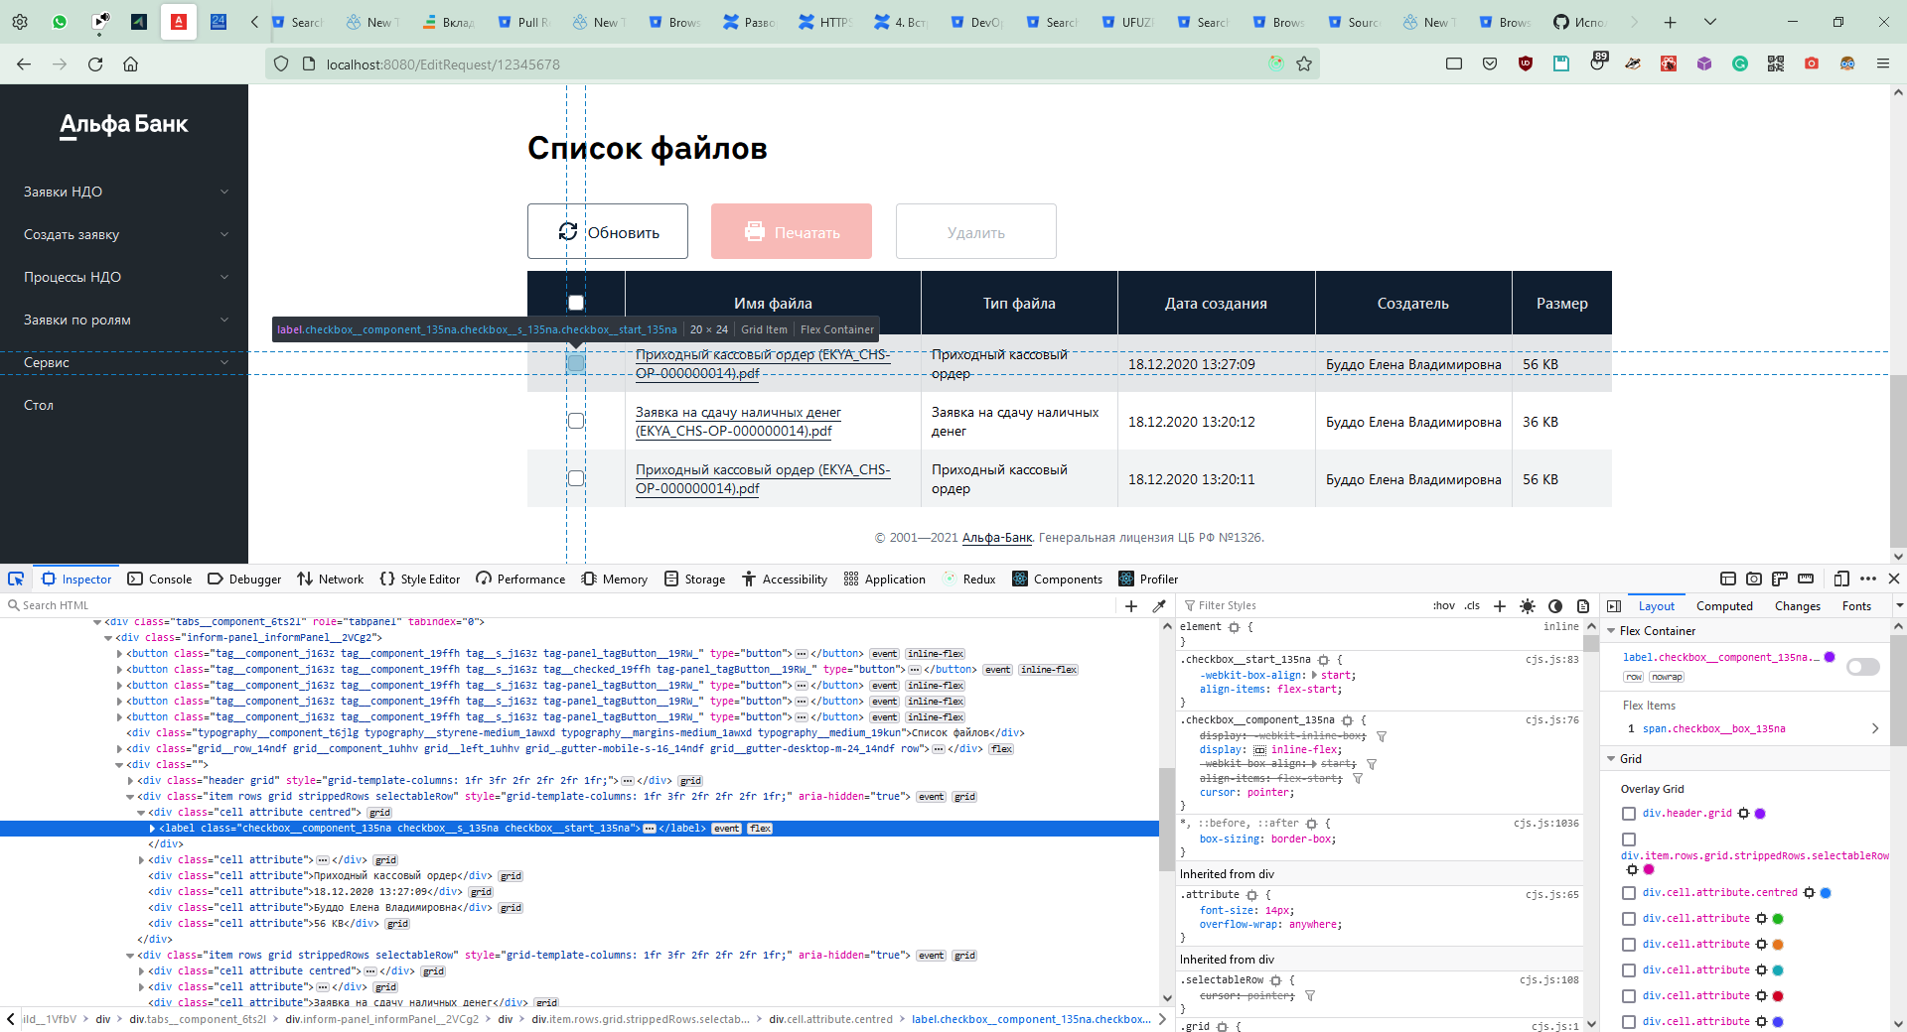1907x1032 pixels.
Task: Select the element picker tool
Action: click(15, 579)
